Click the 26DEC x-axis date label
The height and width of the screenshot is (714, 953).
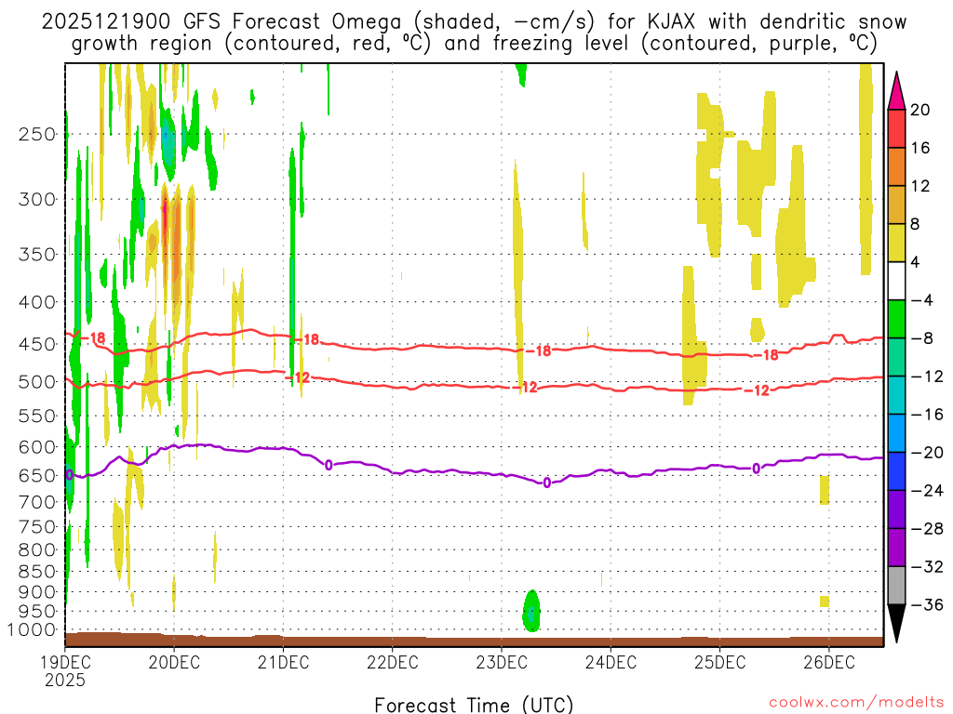(x=829, y=662)
